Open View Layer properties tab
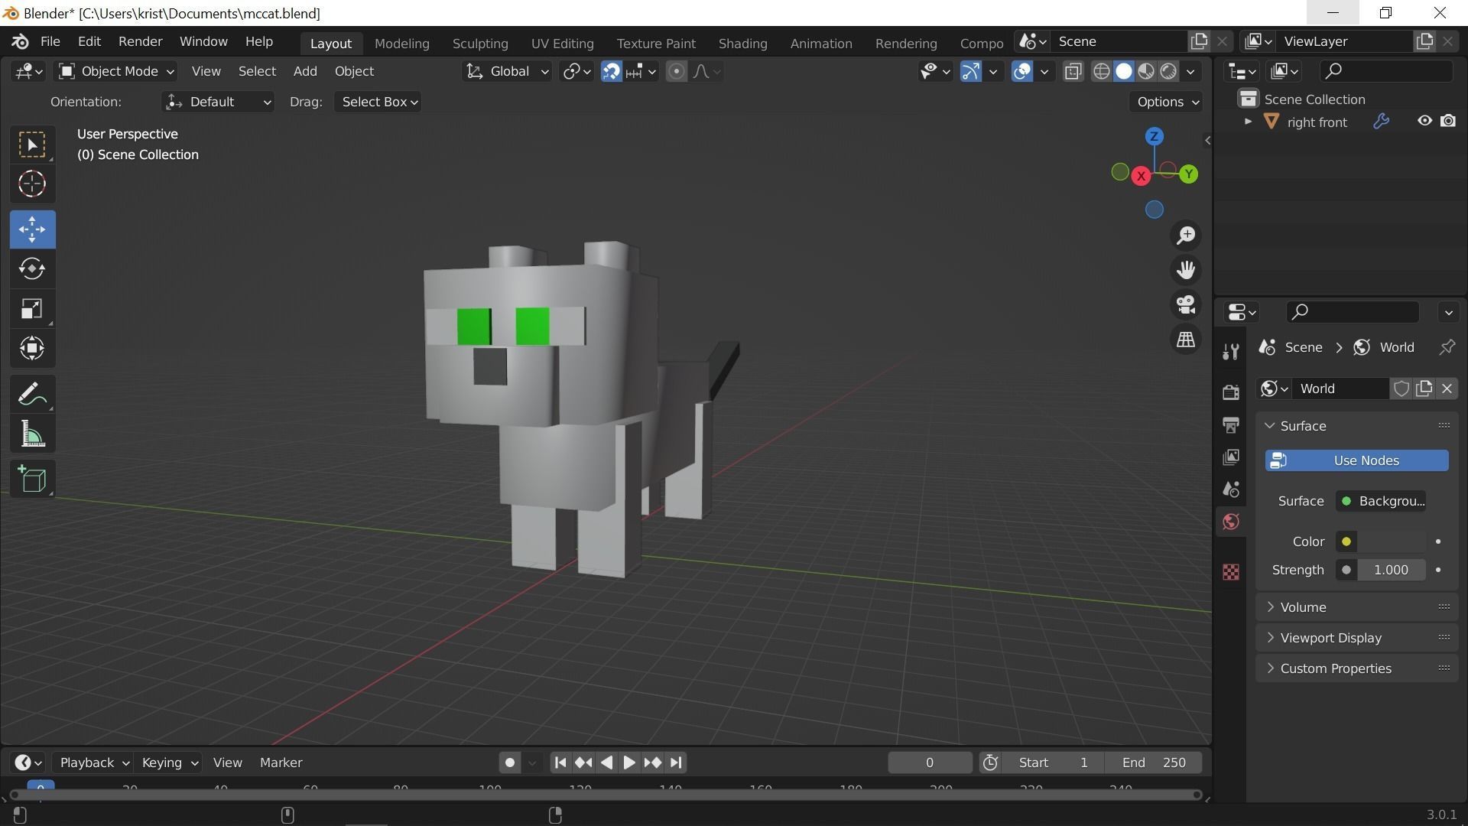 1230,457
